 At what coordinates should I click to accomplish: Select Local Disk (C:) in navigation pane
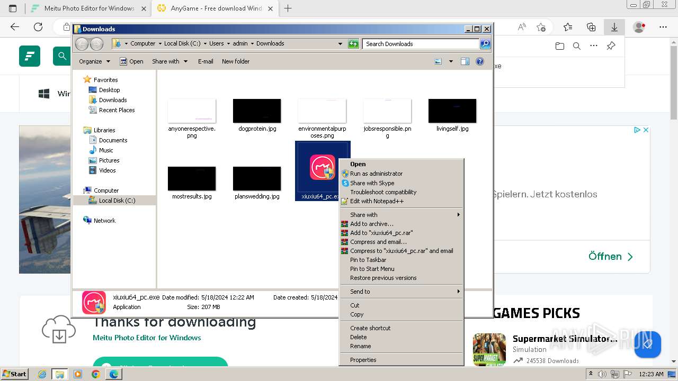tap(117, 201)
